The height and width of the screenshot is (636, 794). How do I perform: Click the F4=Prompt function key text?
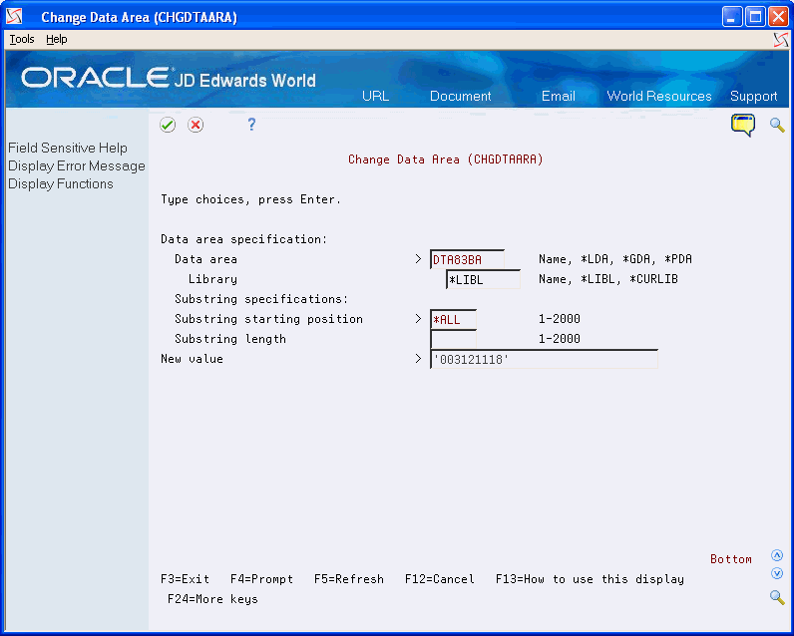261,579
